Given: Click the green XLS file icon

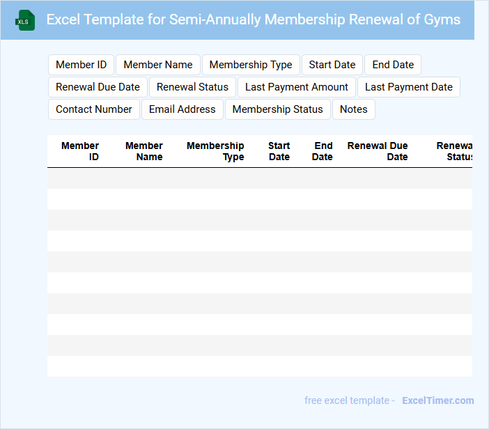Looking at the screenshot, I should click(26, 20).
